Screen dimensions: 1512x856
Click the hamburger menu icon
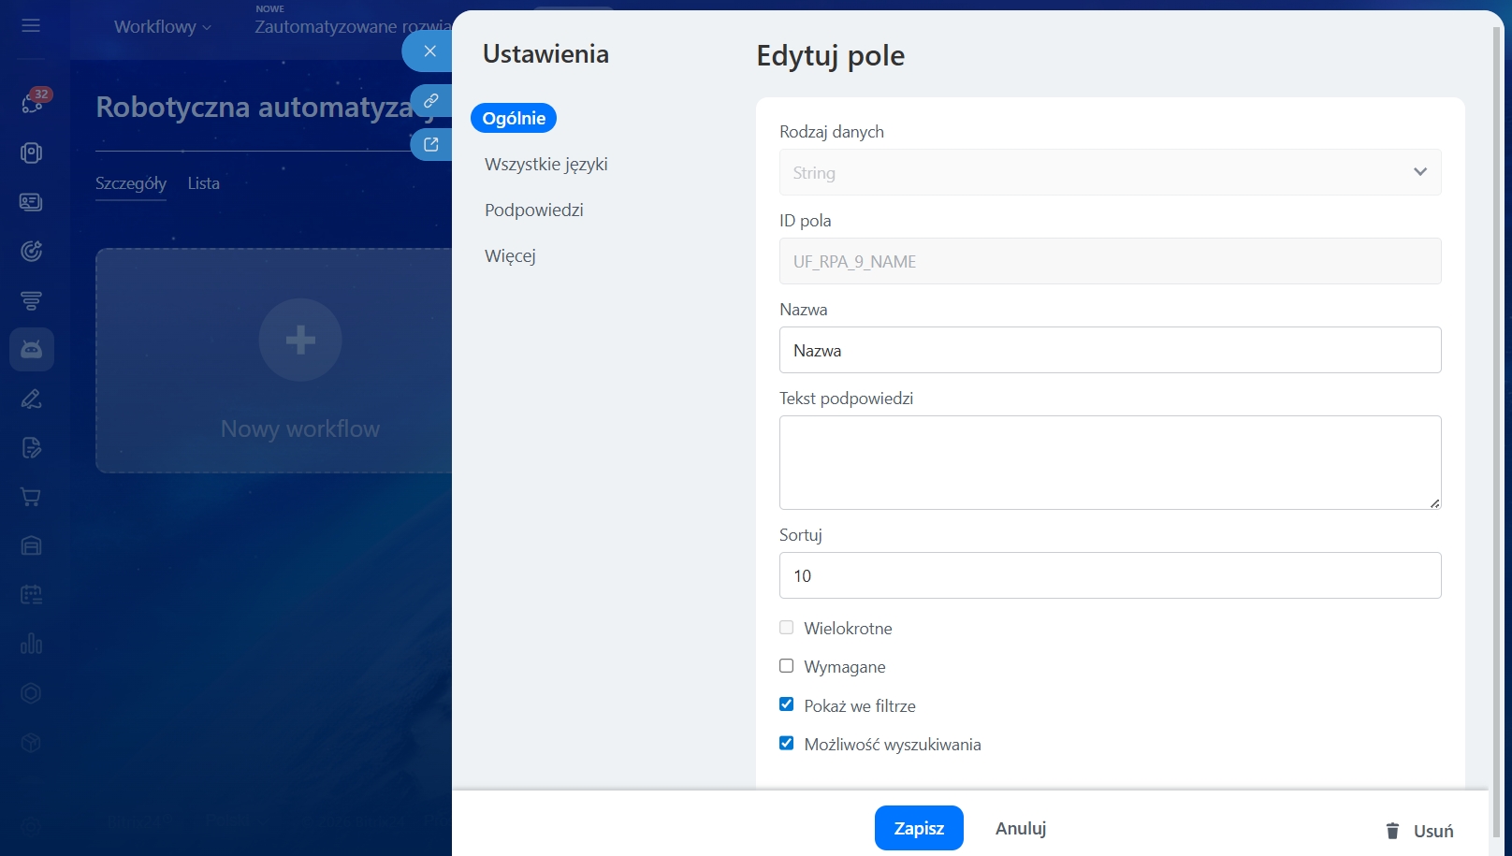pyautogui.click(x=31, y=25)
